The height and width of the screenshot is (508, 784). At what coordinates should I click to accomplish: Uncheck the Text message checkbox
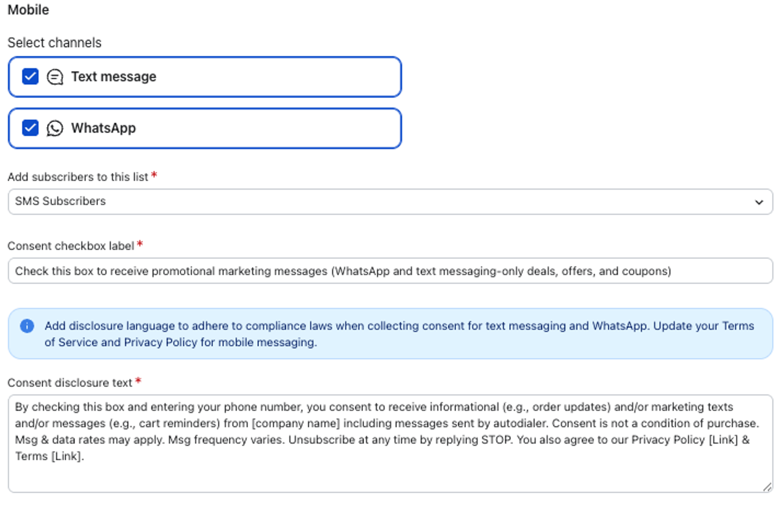click(30, 76)
